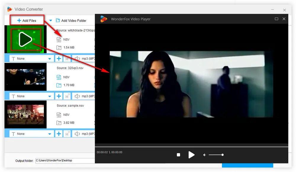Click the 00:00:02 playback time
This screenshot has height=172, width=296.
pyautogui.click(x=102, y=152)
